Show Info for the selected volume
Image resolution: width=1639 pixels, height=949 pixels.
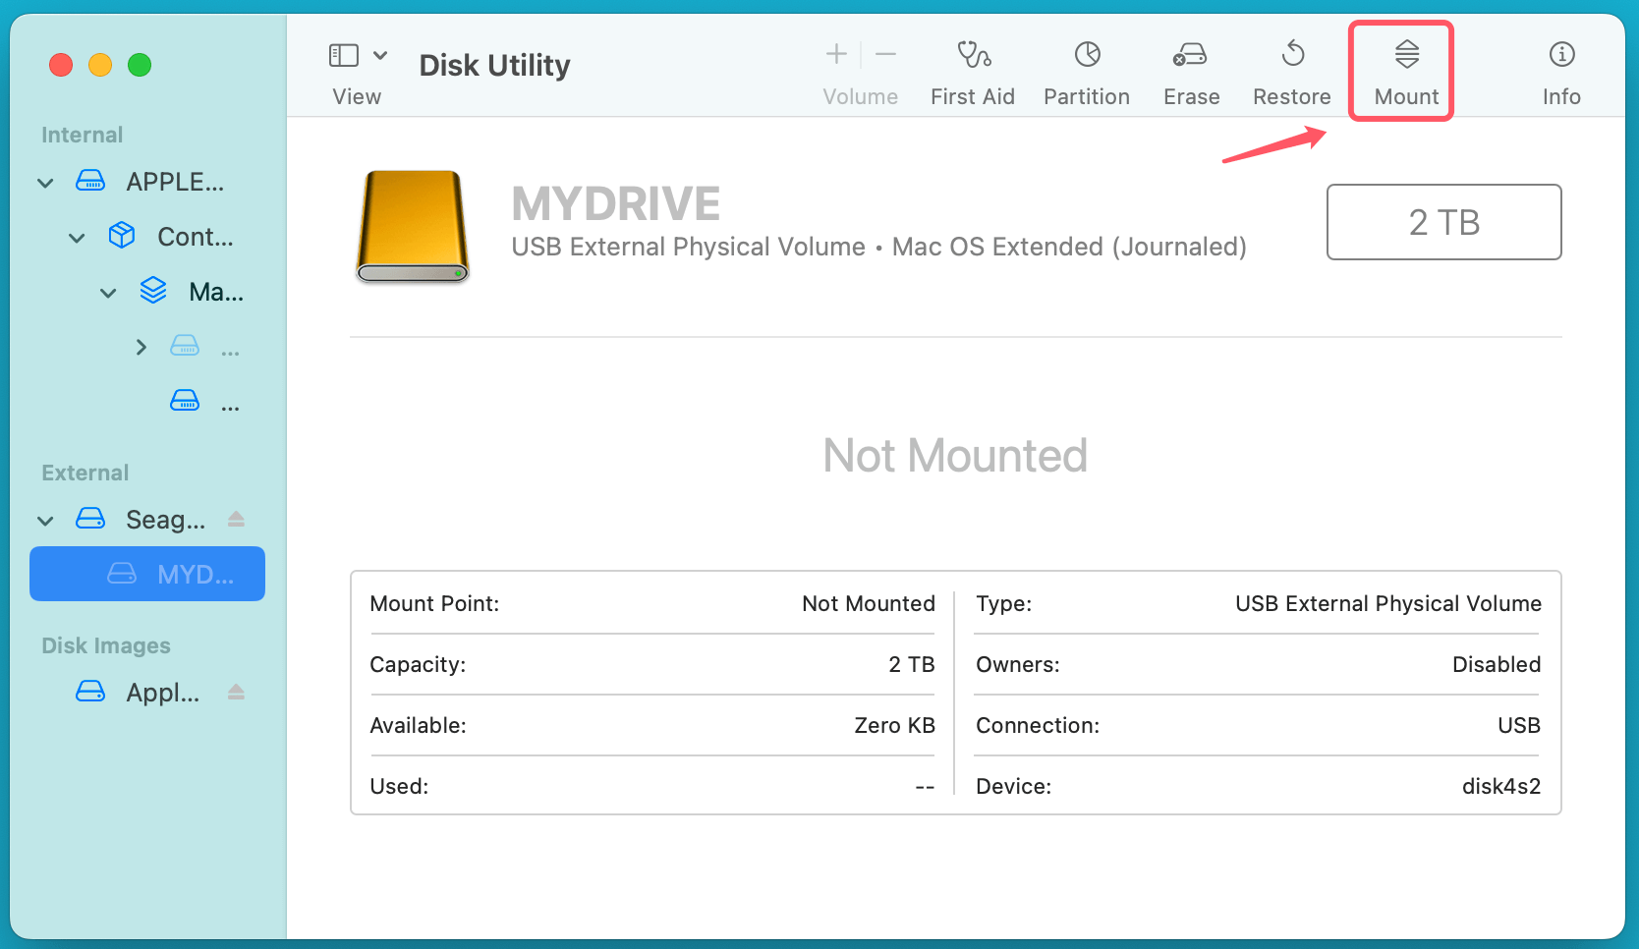coord(1560,69)
